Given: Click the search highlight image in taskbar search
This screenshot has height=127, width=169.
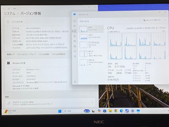Looking at the screenshot, I should [87, 111].
